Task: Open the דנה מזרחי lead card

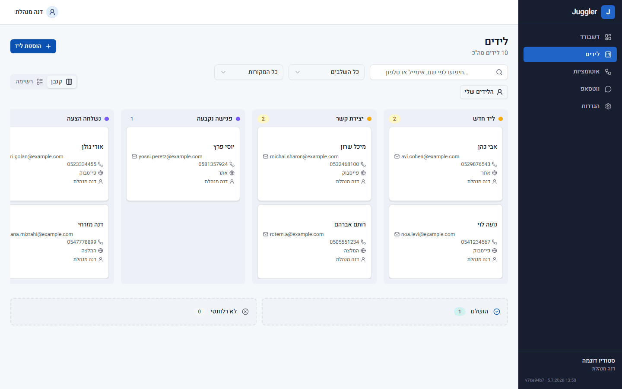Action: [x=59, y=242]
